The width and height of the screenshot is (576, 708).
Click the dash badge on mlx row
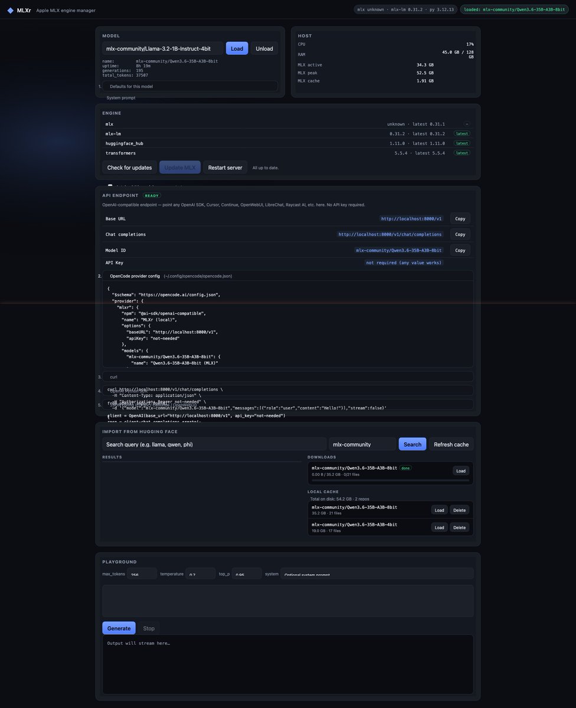[467, 124]
